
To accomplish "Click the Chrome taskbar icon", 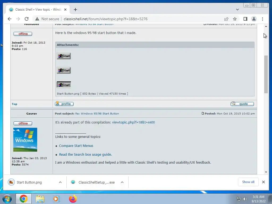I will [24, 199].
